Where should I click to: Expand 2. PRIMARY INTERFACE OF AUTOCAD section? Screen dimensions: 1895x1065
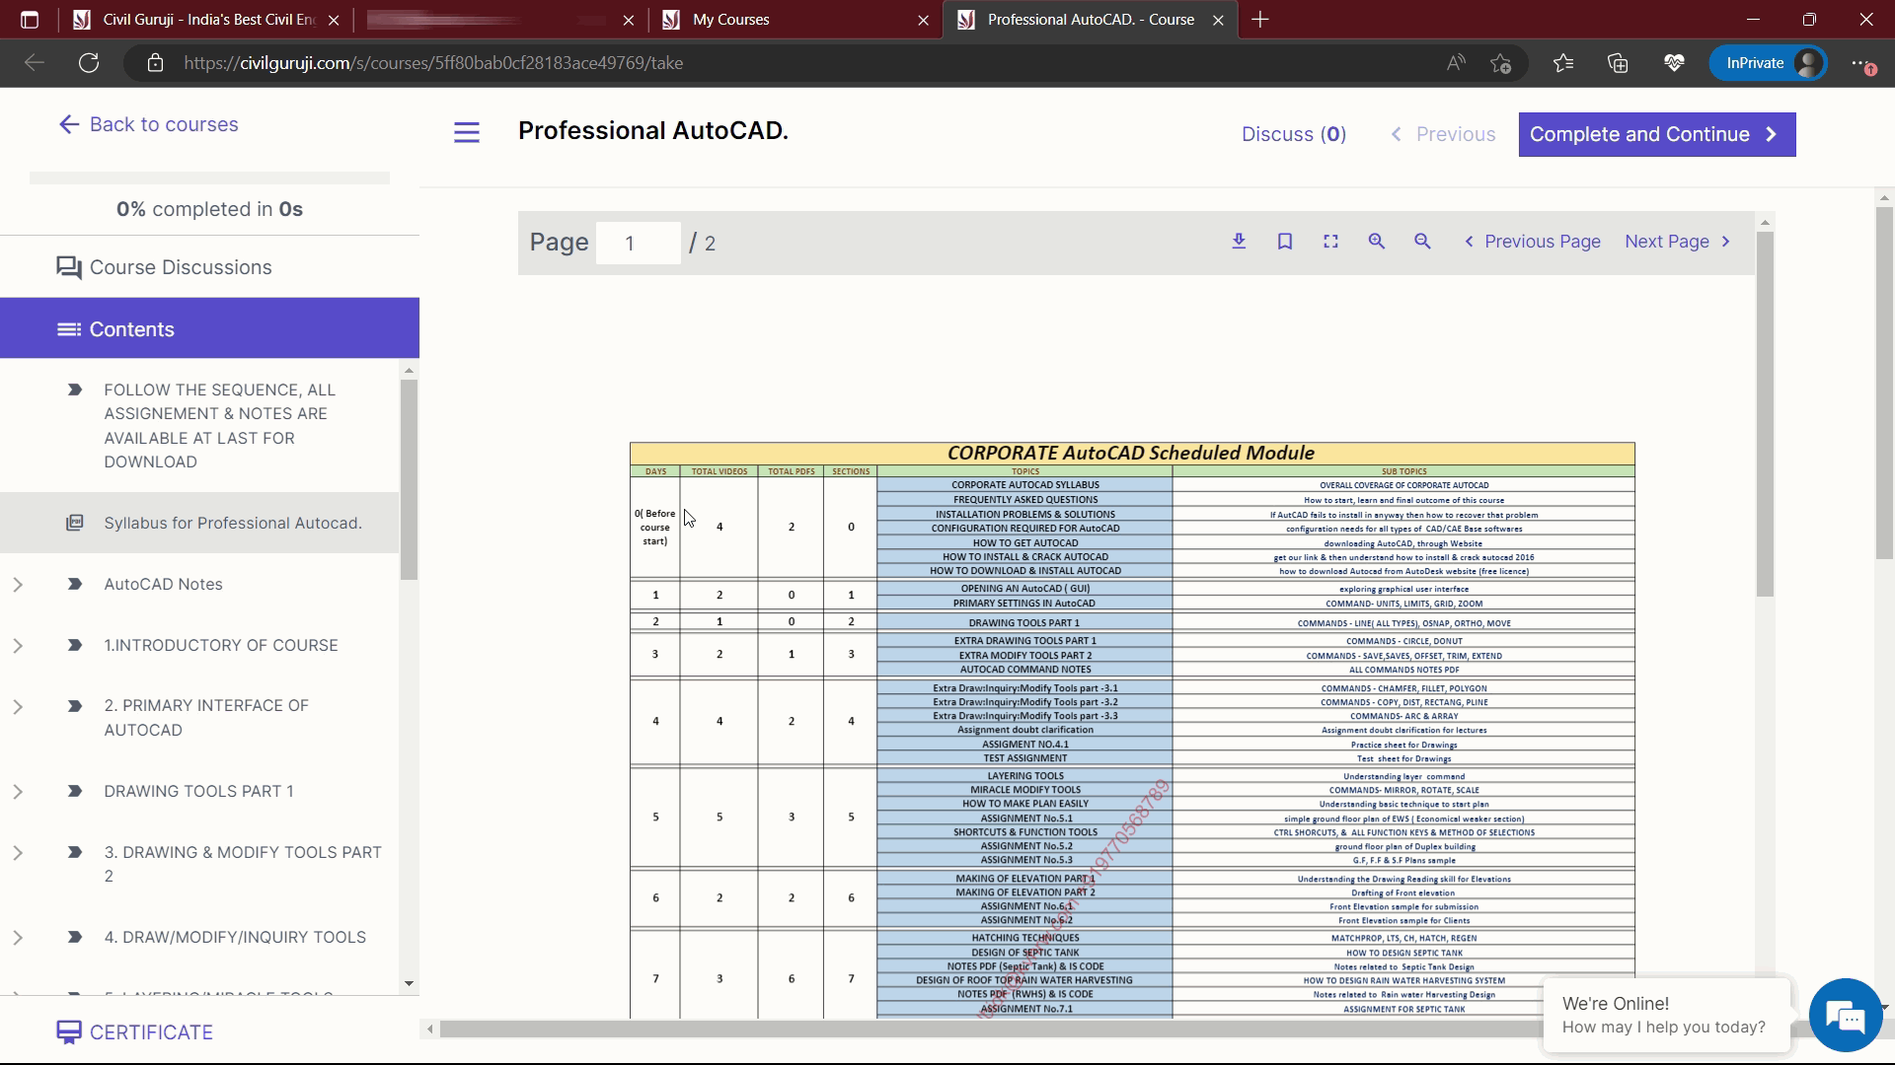click(18, 707)
